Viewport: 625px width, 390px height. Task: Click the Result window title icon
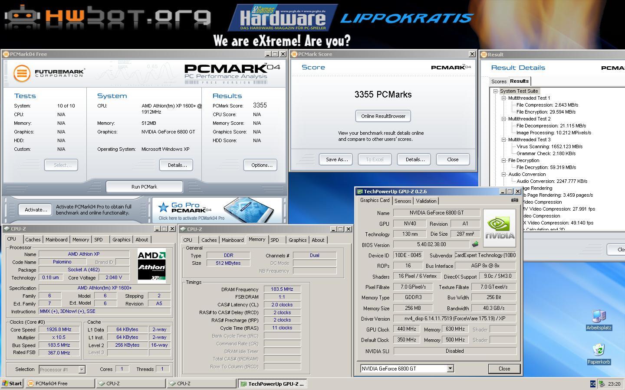tap(484, 55)
